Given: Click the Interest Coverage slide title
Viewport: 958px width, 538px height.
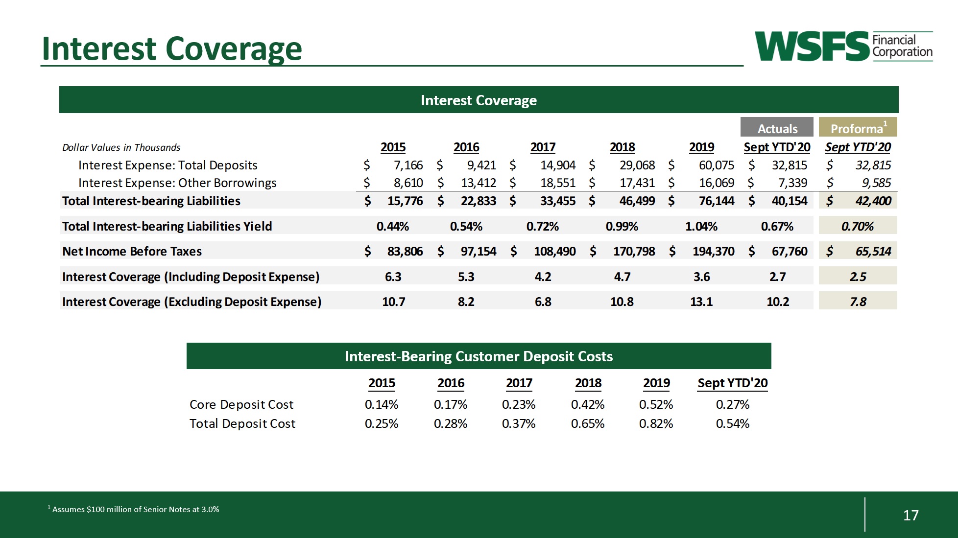Looking at the screenshot, I should pyautogui.click(x=171, y=49).
